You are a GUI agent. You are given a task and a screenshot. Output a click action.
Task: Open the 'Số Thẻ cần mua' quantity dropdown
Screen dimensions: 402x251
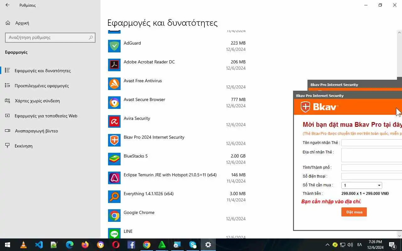click(x=361, y=185)
